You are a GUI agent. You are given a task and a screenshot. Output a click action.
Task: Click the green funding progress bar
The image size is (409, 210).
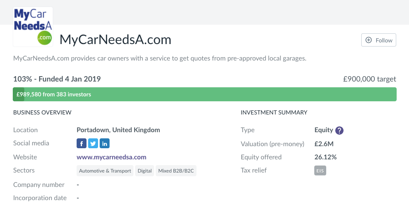[x=205, y=94]
